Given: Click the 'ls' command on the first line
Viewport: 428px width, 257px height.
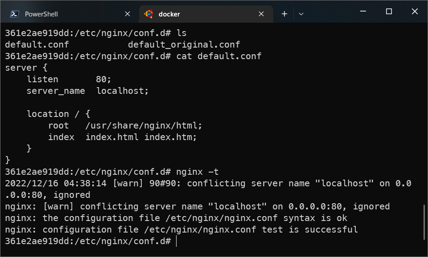Looking at the screenshot, I should [x=181, y=33].
